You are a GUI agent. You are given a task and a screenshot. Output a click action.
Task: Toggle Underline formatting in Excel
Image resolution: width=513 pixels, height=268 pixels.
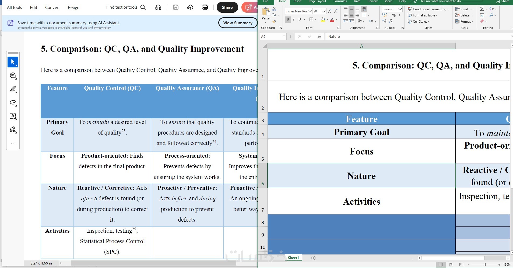(x=300, y=19)
